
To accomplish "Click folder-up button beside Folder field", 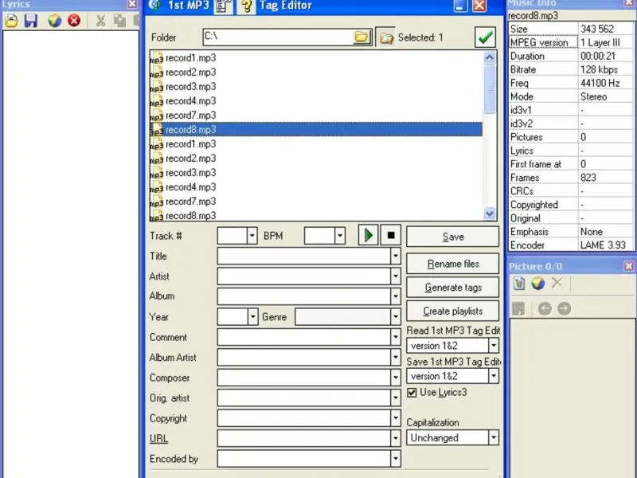I will [x=385, y=37].
